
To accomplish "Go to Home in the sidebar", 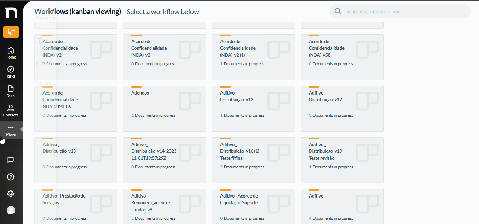I will click(11, 53).
